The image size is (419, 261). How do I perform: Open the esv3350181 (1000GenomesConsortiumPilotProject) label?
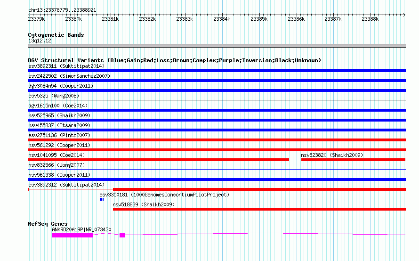point(164,195)
